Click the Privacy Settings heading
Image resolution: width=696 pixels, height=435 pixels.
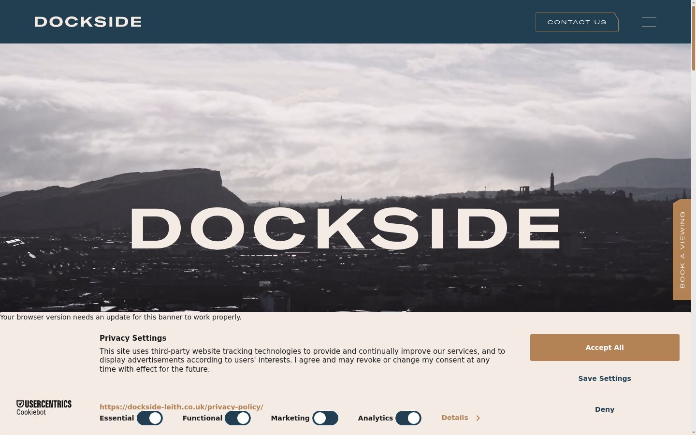(x=133, y=338)
